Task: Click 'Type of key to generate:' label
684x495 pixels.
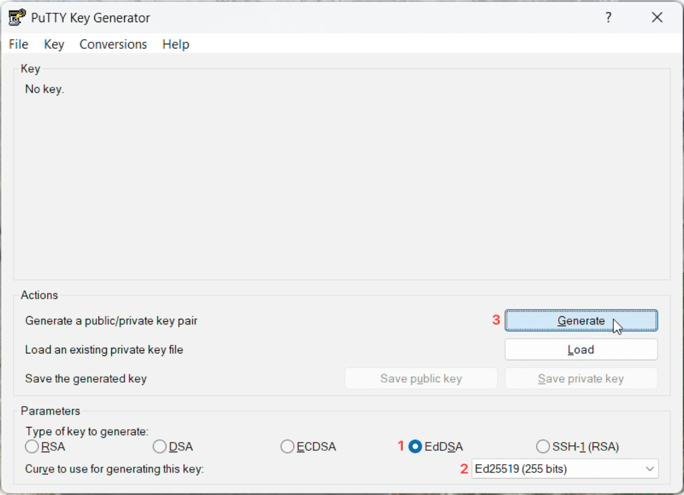Action: coord(87,432)
